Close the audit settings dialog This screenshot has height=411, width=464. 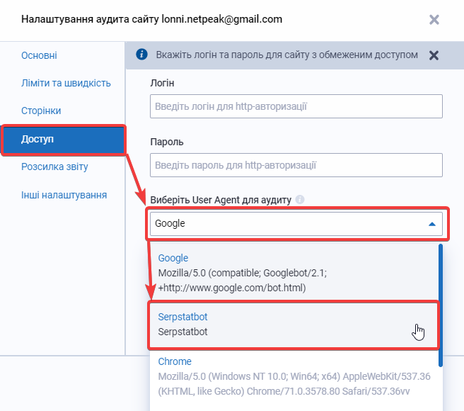point(434,20)
